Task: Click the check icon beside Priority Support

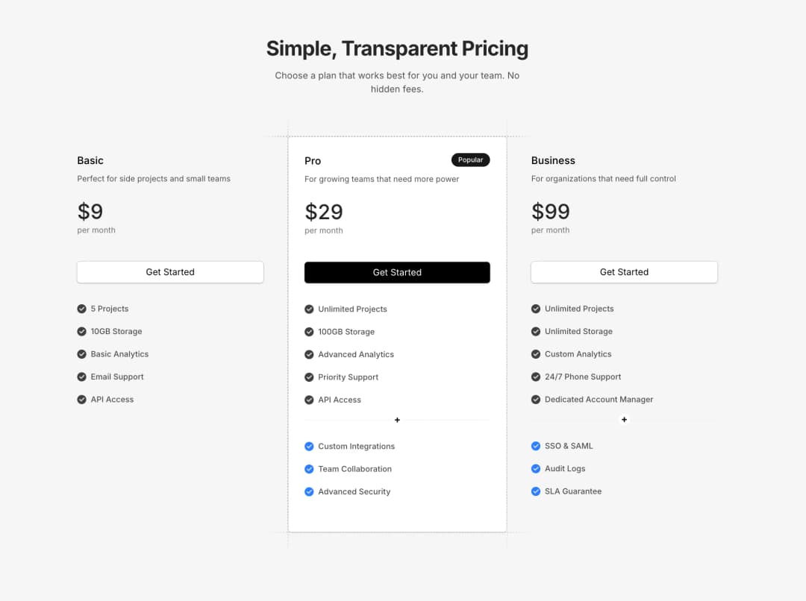Action: click(308, 377)
